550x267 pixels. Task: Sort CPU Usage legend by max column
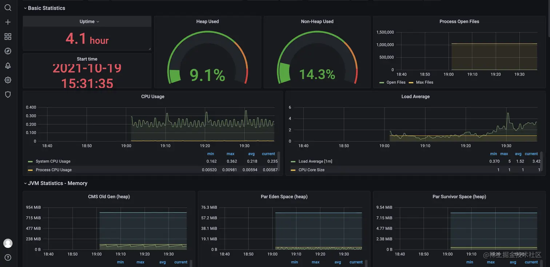(230, 154)
